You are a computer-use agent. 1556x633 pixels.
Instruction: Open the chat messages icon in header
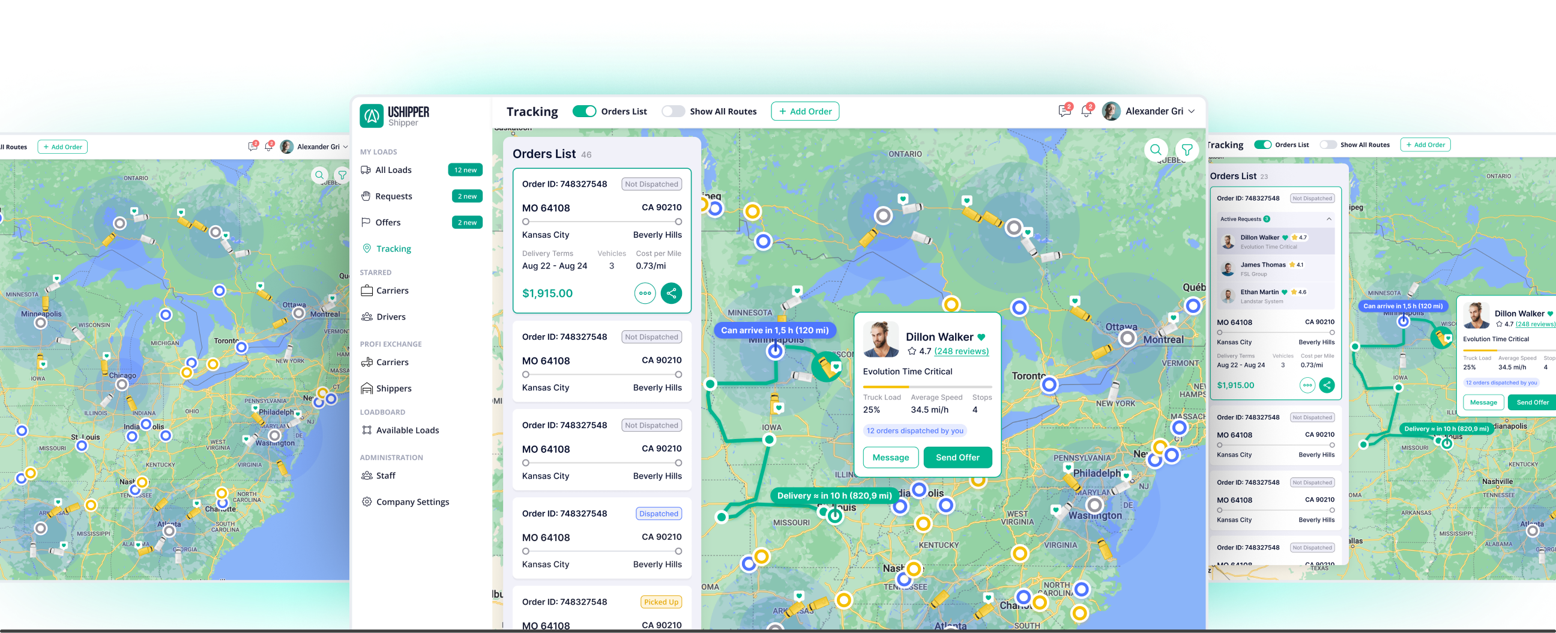1064,111
